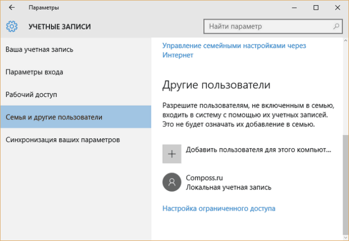This screenshot has width=349, height=241.
Task: Click the settings gear icon
Action: [12, 27]
